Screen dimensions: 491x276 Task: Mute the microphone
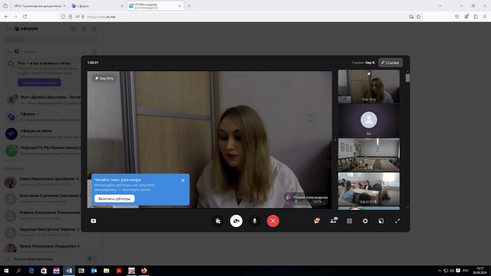tap(255, 221)
